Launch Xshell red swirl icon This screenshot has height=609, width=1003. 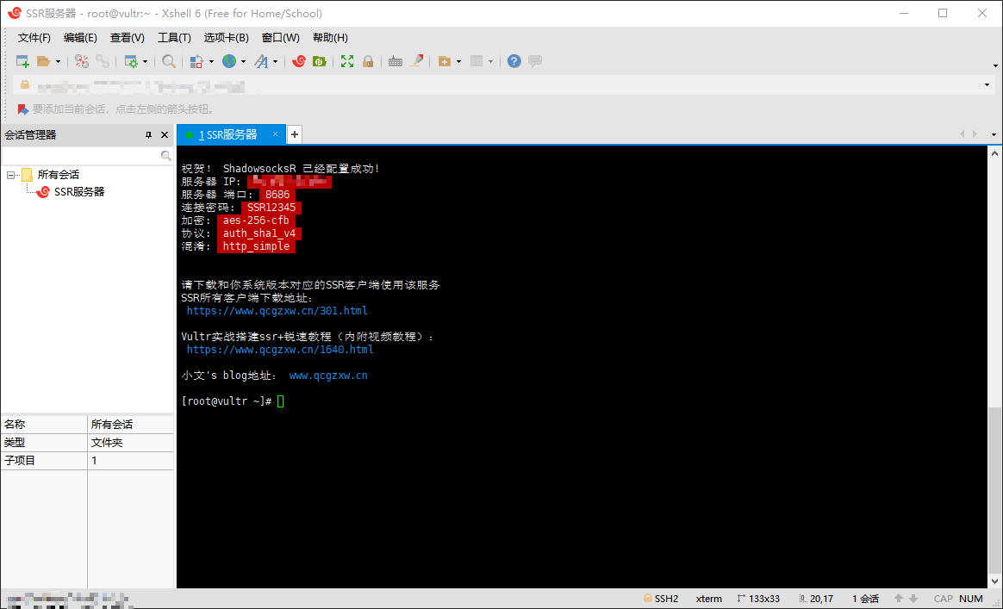tap(299, 61)
